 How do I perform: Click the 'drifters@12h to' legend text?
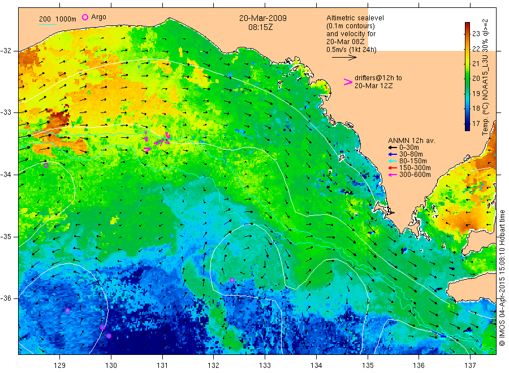coord(378,78)
